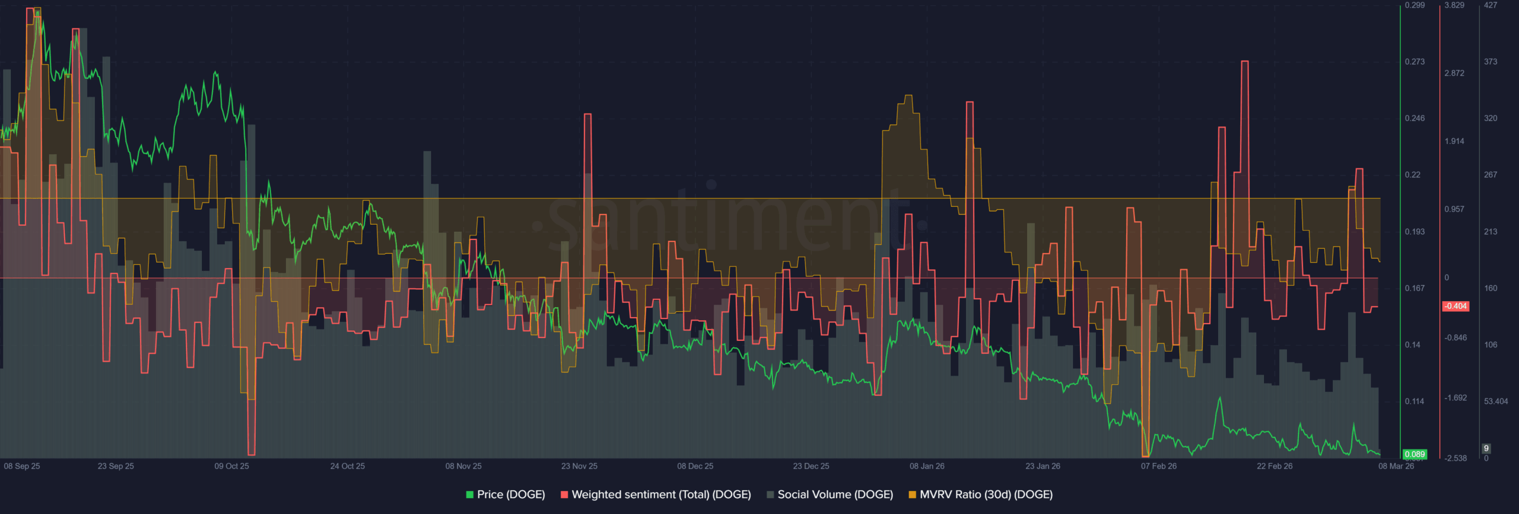The image size is (1519, 514).
Task: Click the 267 social volume axis label
Action: 1491,175
